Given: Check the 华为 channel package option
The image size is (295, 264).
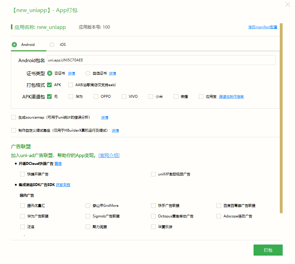Looking at the screenshot, I should coord(71,96).
